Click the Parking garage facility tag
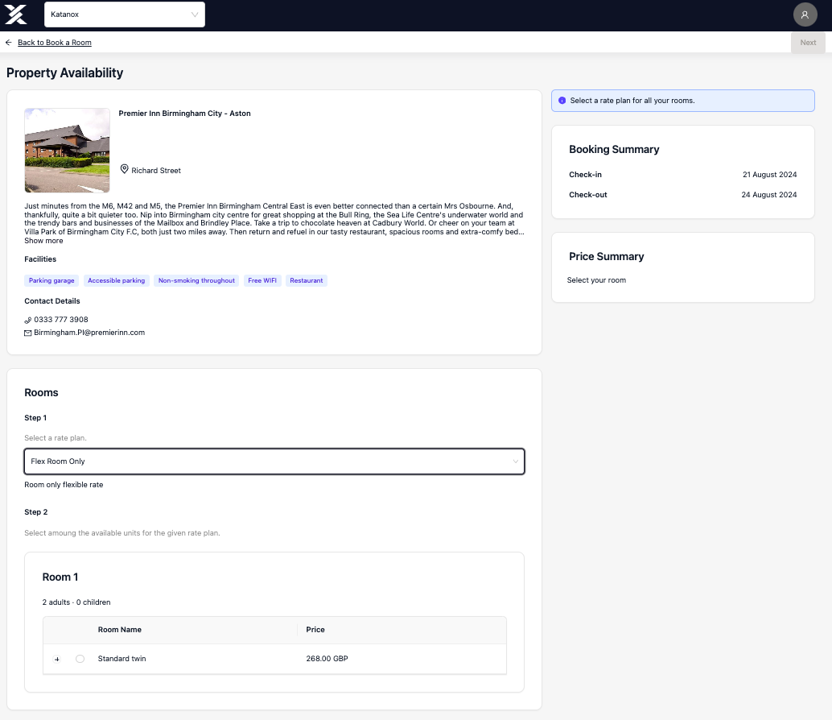 (x=51, y=280)
